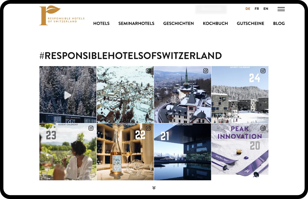This screenshot has width=308, height=199.
Task: Click Instagram icon on castle hotel post
Action: click(206, 71)
